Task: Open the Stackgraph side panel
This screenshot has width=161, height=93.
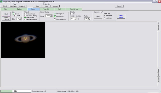Action: coord(158,72)
